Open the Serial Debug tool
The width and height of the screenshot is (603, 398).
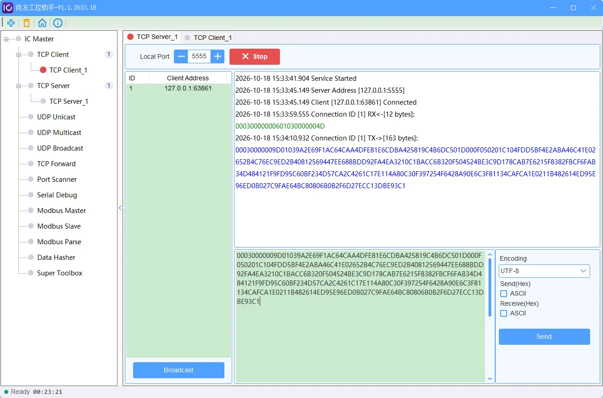point(57,195)
